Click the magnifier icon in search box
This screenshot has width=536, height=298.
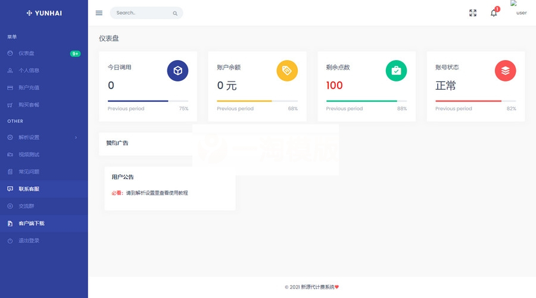click(174, 13)
